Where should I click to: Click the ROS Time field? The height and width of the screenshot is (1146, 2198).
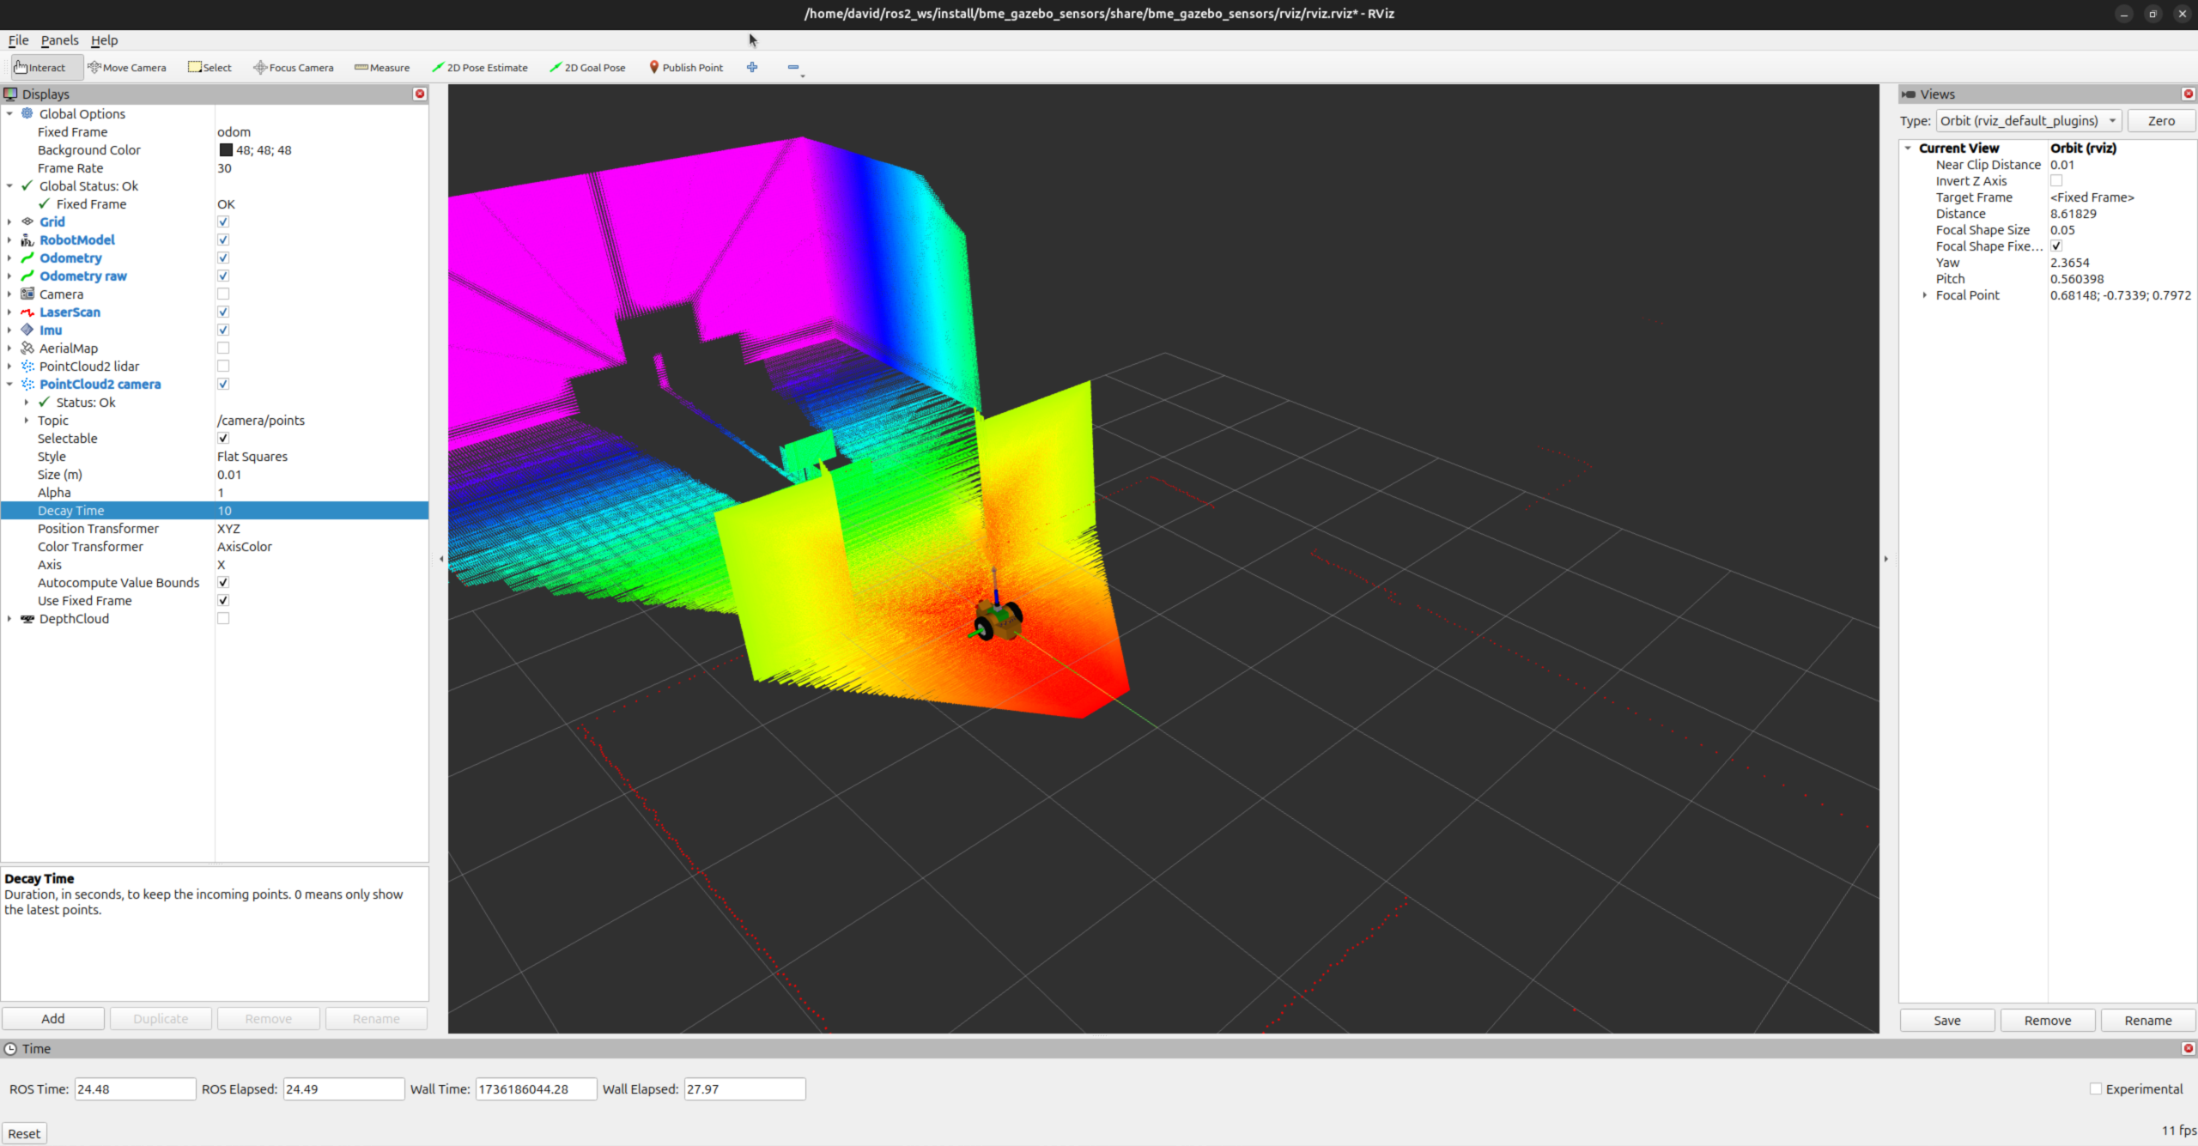(135, 1089)
